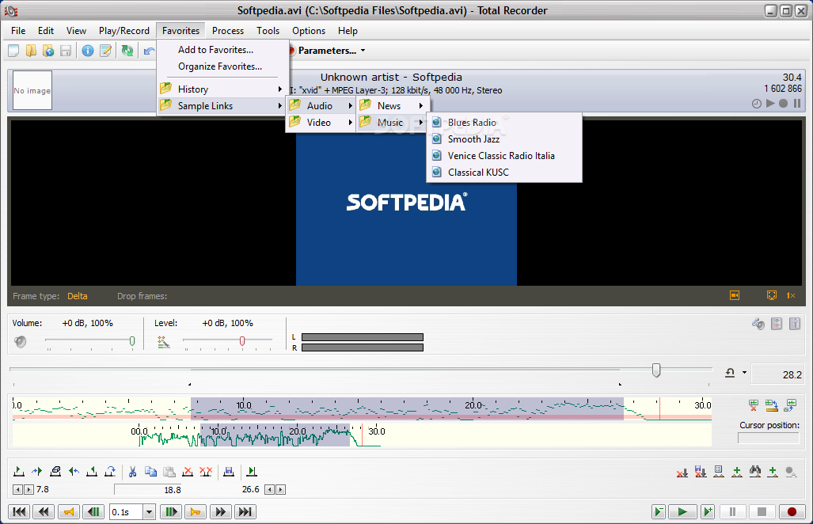Select Add to Favorites menu entry

pos(222,50)
